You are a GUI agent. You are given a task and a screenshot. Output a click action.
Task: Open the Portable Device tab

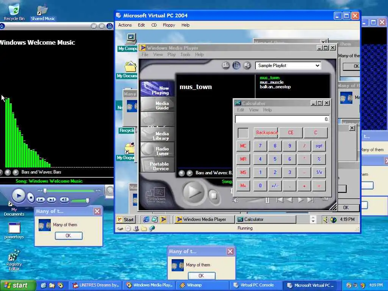click(157, 165)
